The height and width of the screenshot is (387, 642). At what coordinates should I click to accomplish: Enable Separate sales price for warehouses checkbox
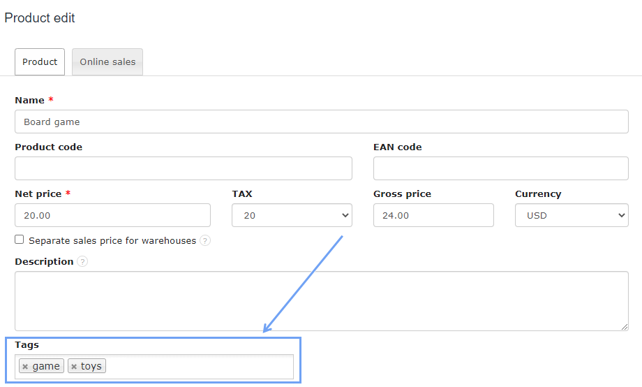point(20,240)
